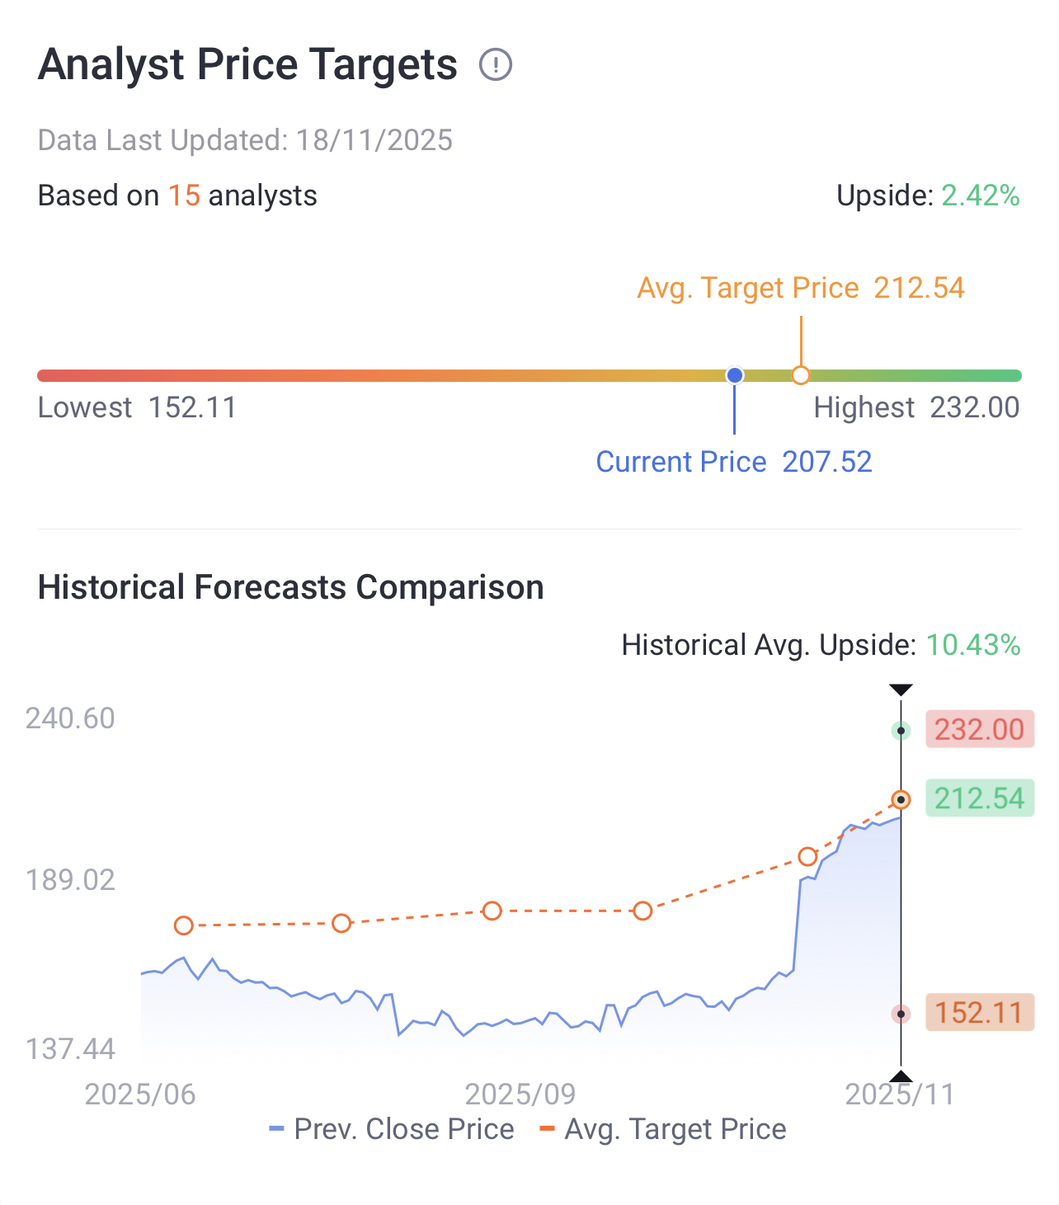Click the green highest-target dot on cursor line
The width and height of the screenshot is (1059, 1205).
point(901,731)
